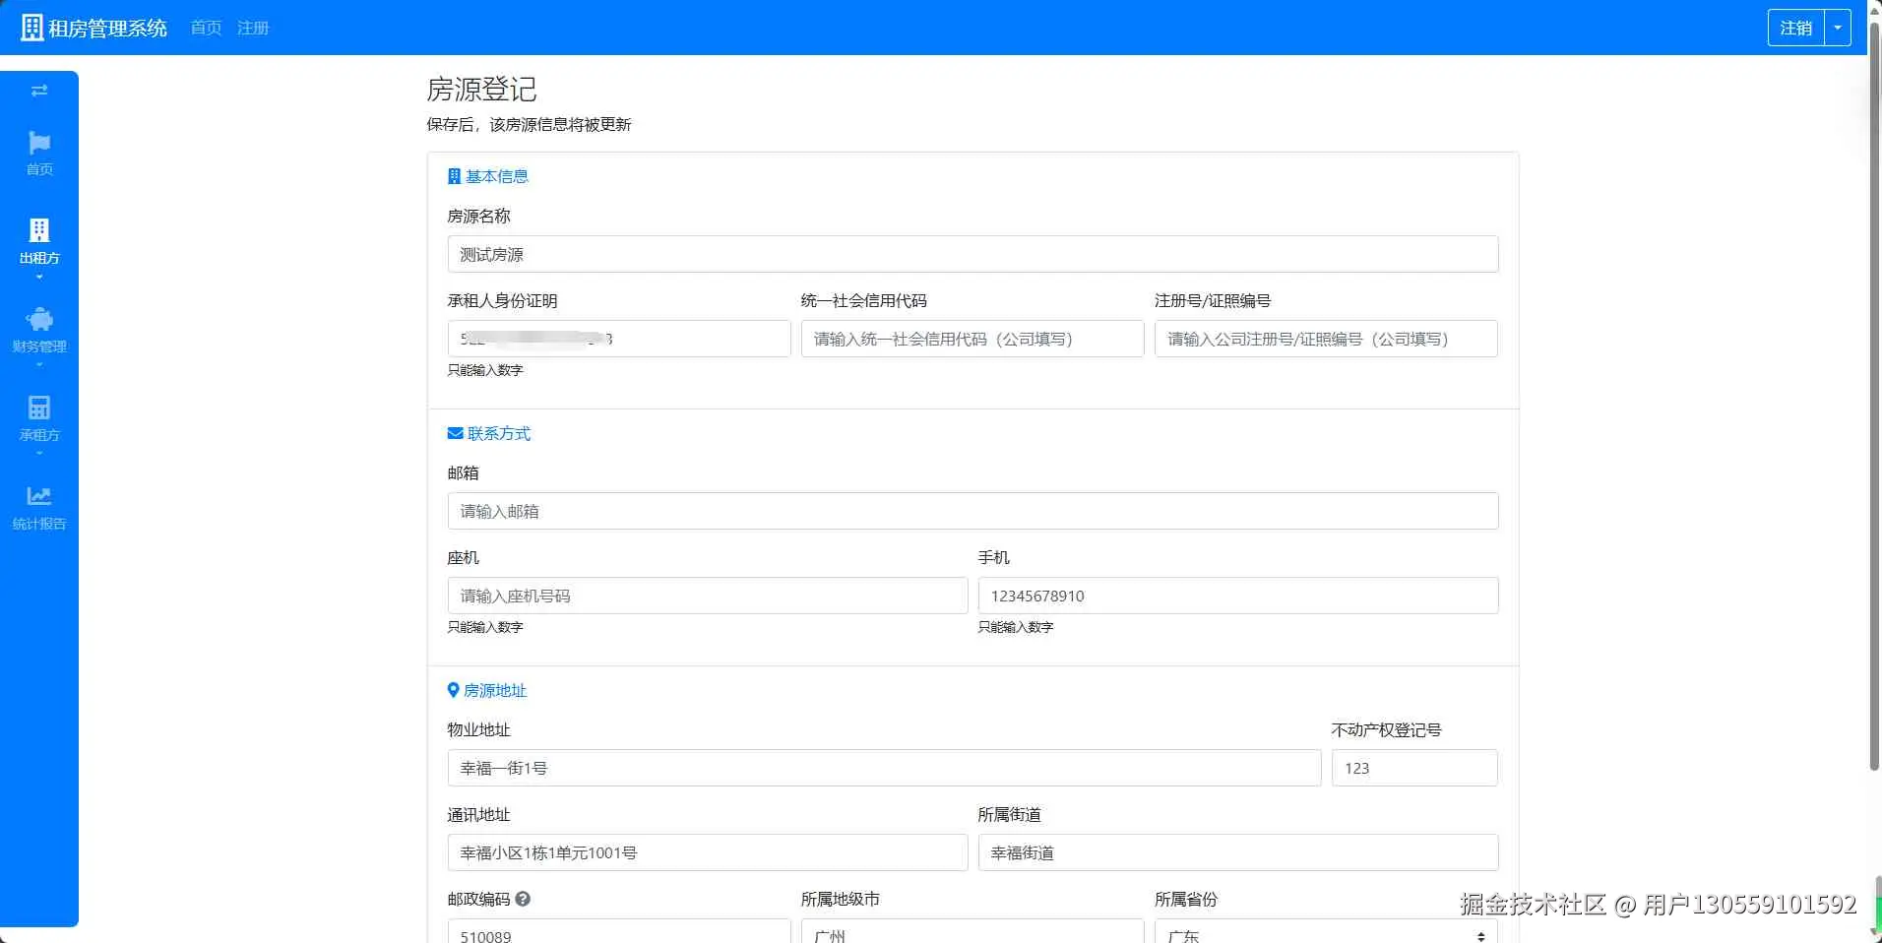Click the 邮箱 input field

[972, 511]
